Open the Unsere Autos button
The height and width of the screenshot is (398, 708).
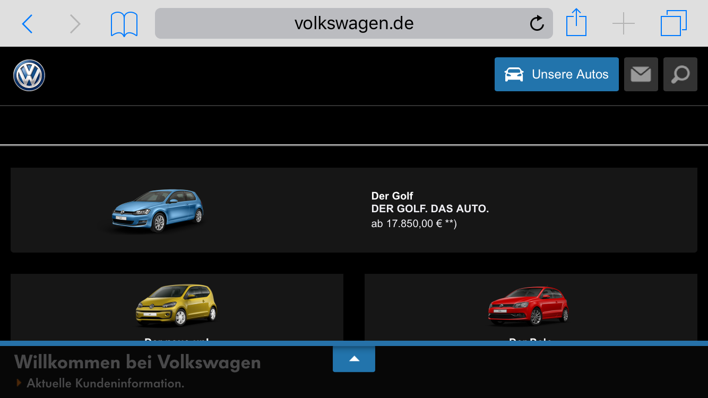click(557, 74)
